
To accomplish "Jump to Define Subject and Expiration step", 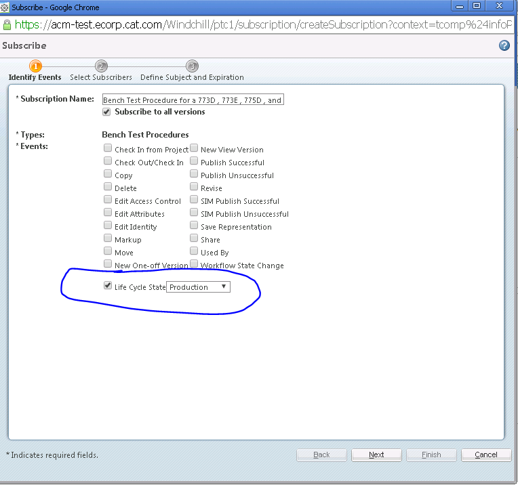I will (192, 77).
